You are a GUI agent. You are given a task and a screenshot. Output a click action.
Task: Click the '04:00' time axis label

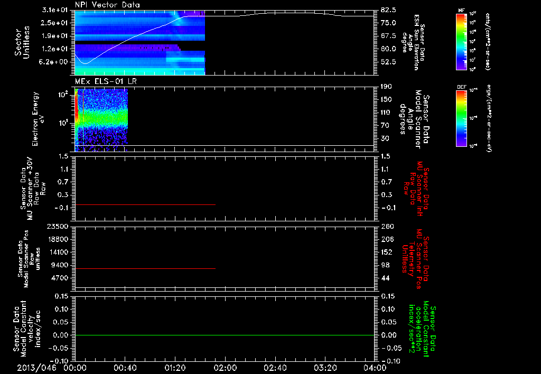375,368
